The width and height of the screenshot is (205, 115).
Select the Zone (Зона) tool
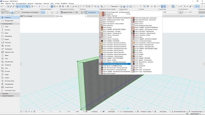(x=10, y=68)
